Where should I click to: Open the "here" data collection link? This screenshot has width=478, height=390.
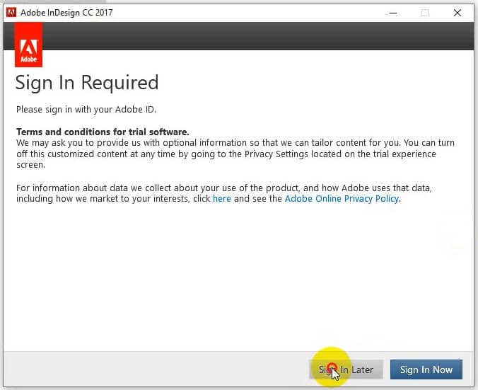(222, 199)
